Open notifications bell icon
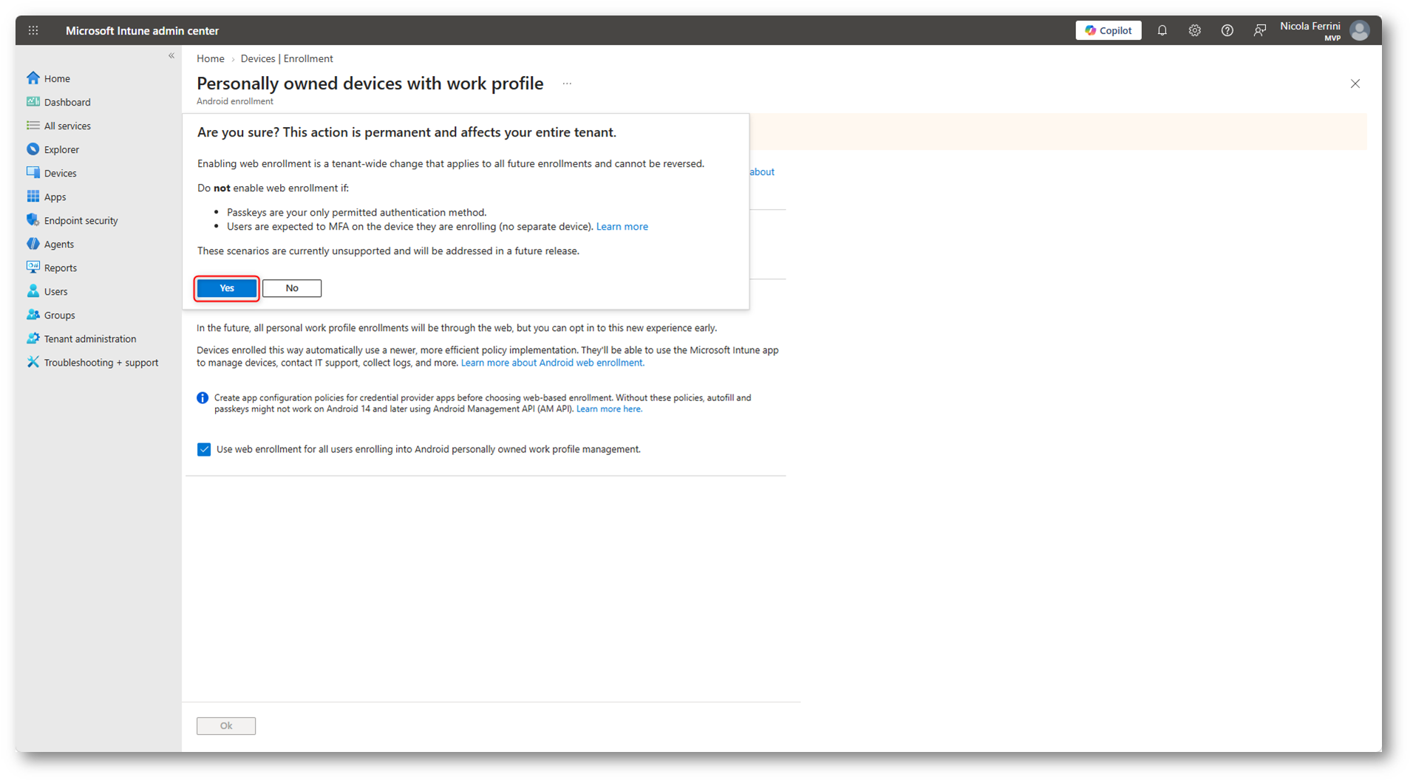Image resolution: width=1413 pixels, height=783 pixels. pos(1162,30)
